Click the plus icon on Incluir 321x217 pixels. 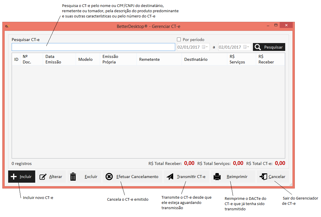tap(13, 177)
